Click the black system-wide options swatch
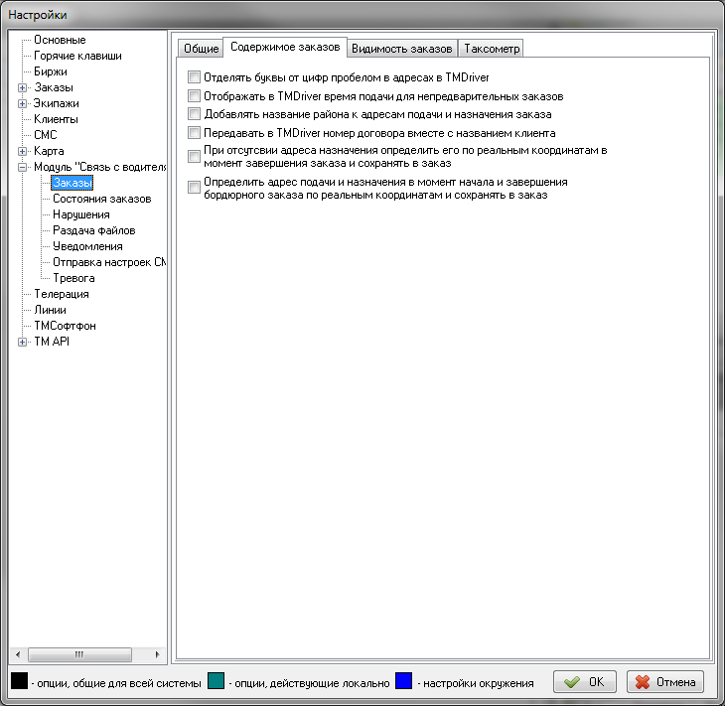725x706 pixels. (x=19, y=681)
